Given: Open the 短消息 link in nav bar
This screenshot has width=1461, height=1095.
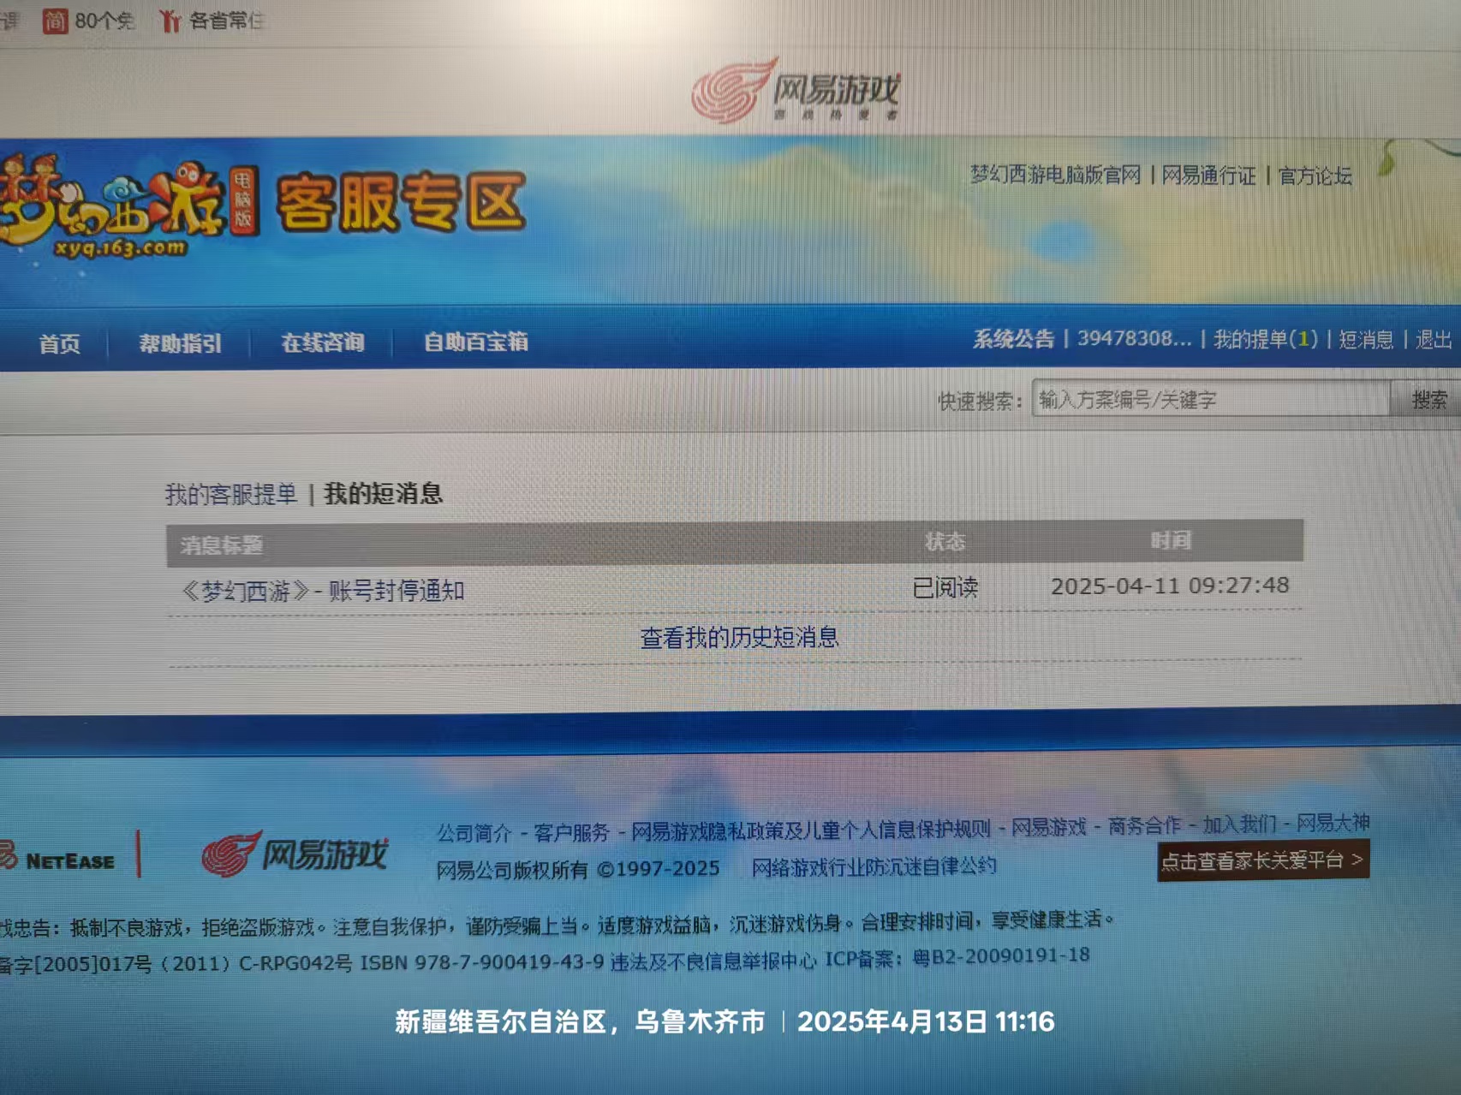Looking at the screenshot, I should tap(1366, 340).
